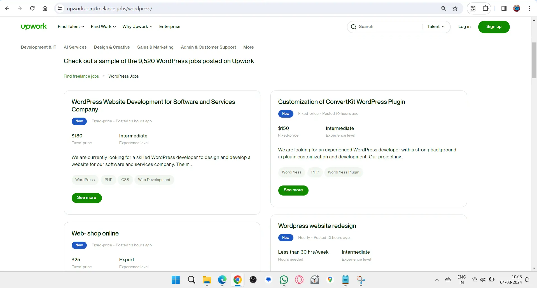537x288 pixels.
Task: Bookmark this page with the star icon
Action: (x=455, y=9)
